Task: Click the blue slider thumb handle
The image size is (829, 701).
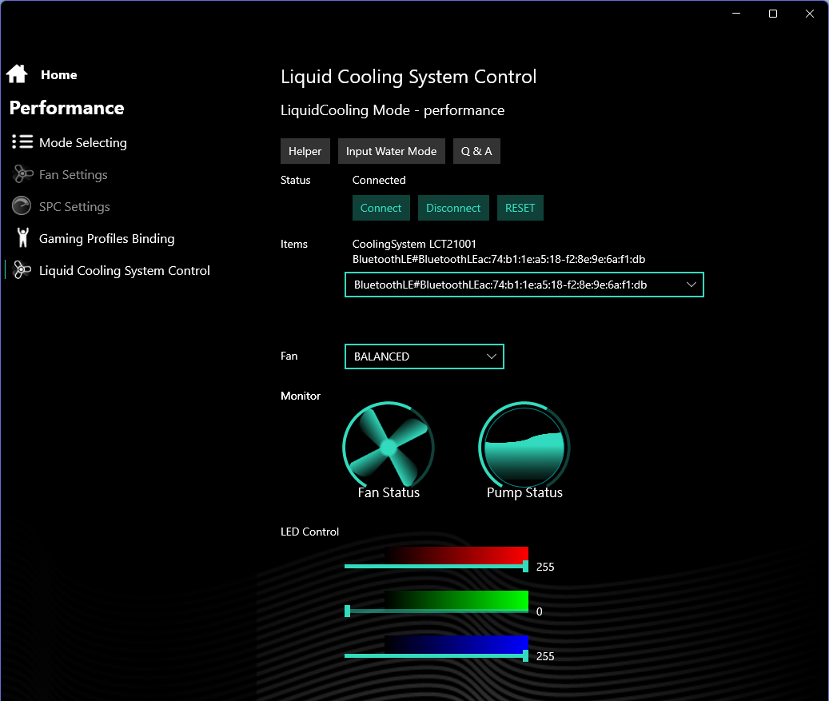Action: pos(525,656)
